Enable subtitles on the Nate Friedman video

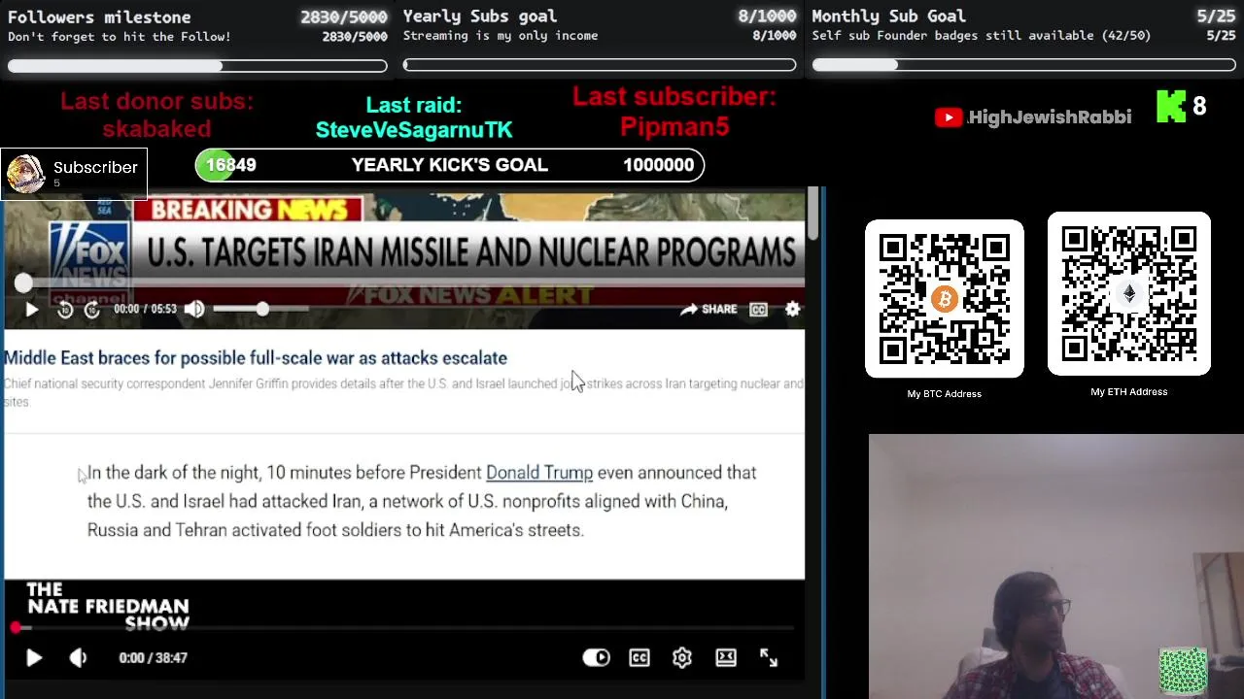pyautogui.click(x=639, y=657)
